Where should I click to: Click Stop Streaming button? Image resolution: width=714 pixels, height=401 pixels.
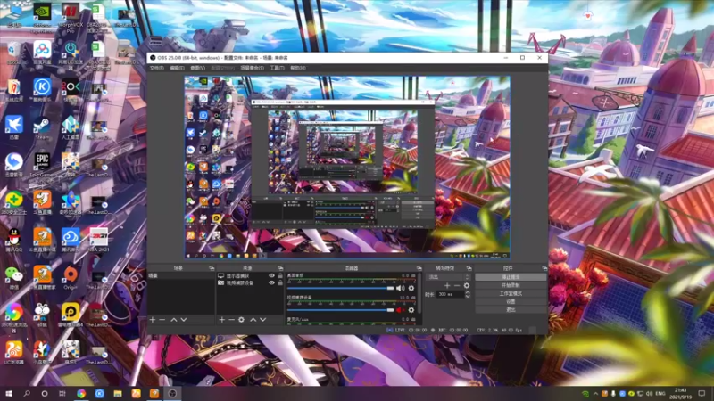[511, 277]
